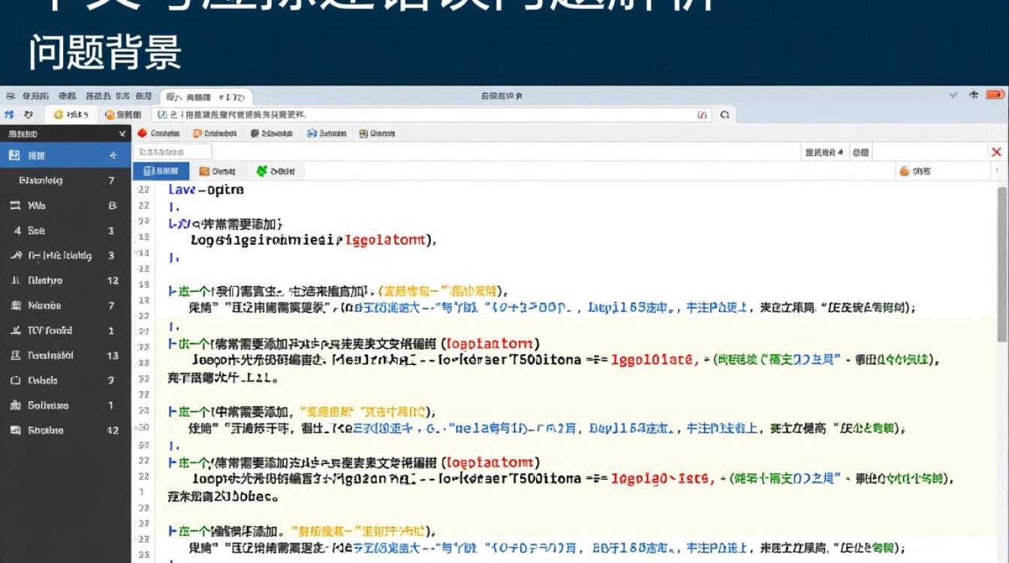Open the blue icon bookmark in the bar
This screenshot has height=563, width=1009.
point(327,133)
